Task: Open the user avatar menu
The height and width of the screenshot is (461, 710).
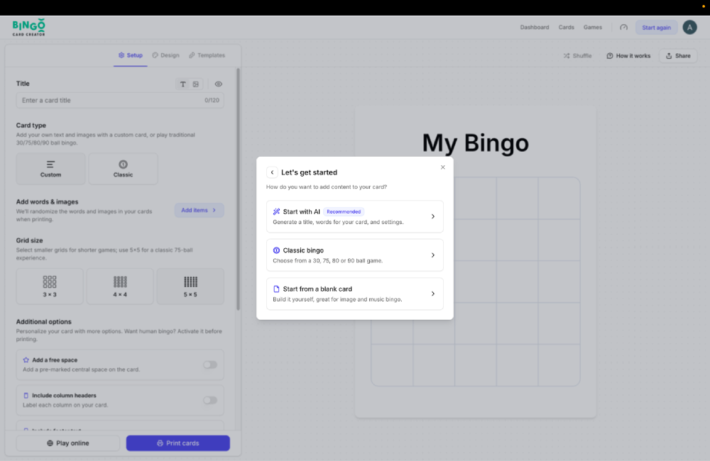Action: click(x=689, y=28)
